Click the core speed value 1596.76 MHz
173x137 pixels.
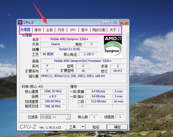point(53,91)
